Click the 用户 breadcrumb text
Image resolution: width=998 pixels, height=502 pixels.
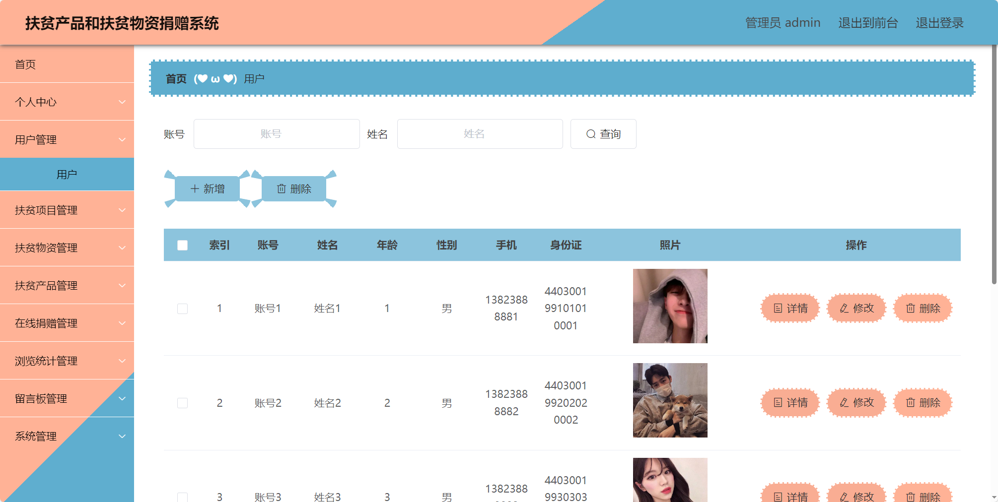click(254, 79)
